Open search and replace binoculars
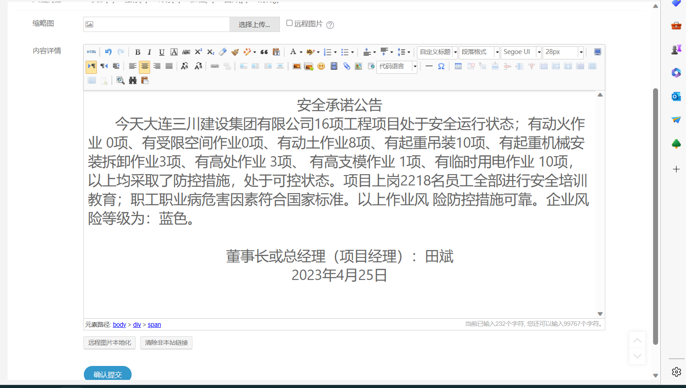Image resolution: width=686 pixels, height=388 pixels. click(133, 81)
